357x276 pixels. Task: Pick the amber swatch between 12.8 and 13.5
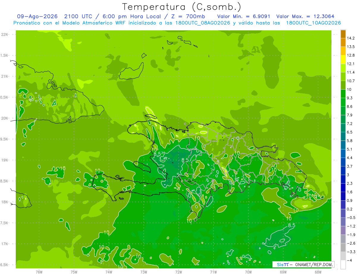point(343,51)
